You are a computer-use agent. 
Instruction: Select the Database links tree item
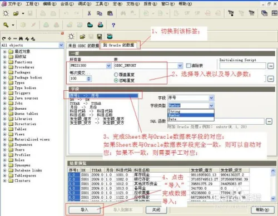point(28,170)
